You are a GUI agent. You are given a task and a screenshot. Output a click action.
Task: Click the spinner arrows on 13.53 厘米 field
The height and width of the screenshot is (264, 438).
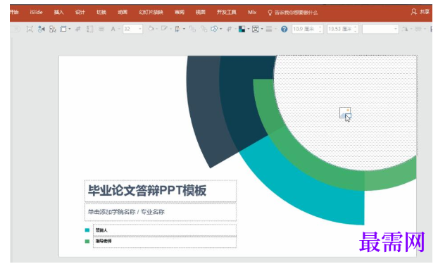click(356, 29)
